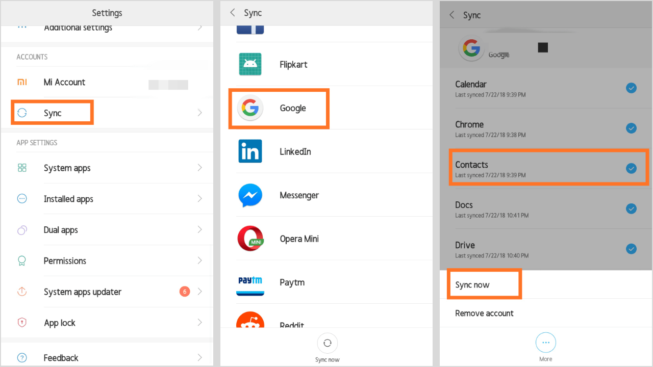This screenshot has width=653, height=367.
Task: Open the Mi Account entry
Action: (x=107, y=82)
